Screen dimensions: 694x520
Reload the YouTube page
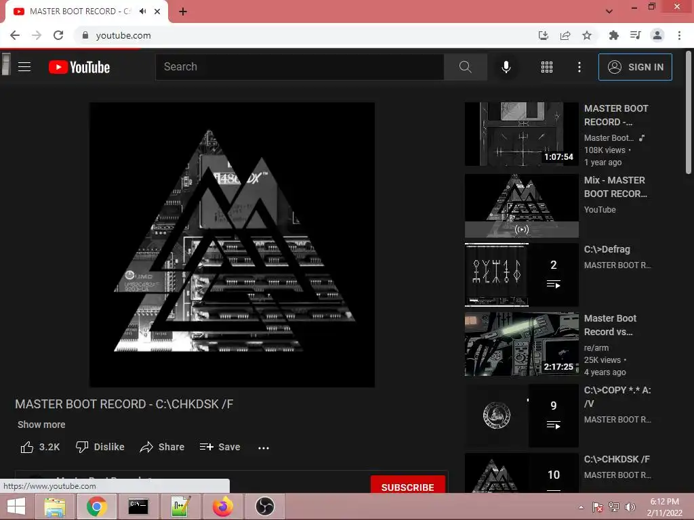[58, 35]
